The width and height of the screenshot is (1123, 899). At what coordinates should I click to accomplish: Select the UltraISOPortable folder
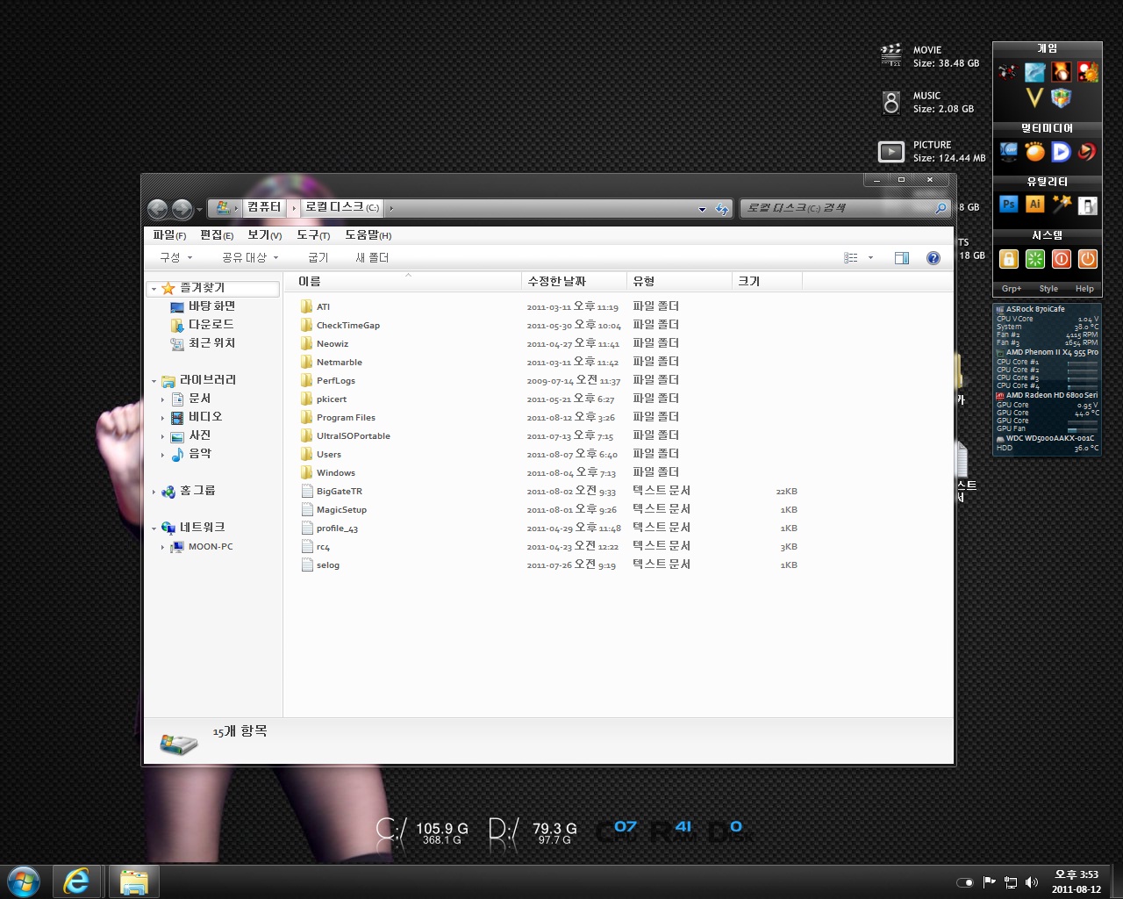click(x=353, y=436)
